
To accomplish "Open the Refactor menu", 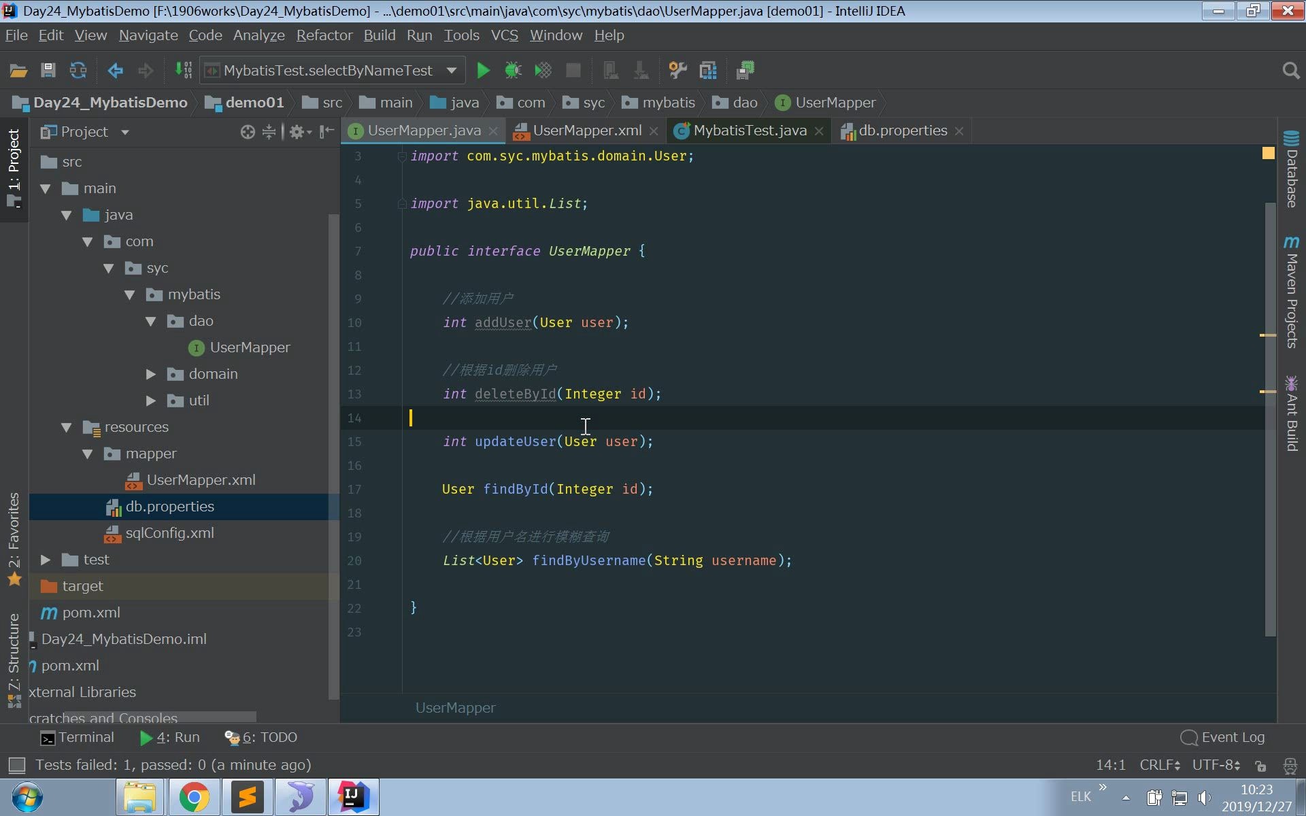I will (324, 35).
